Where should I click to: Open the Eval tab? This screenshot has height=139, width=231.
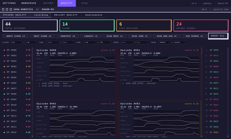pyautogui.click(x=85, y=3)
